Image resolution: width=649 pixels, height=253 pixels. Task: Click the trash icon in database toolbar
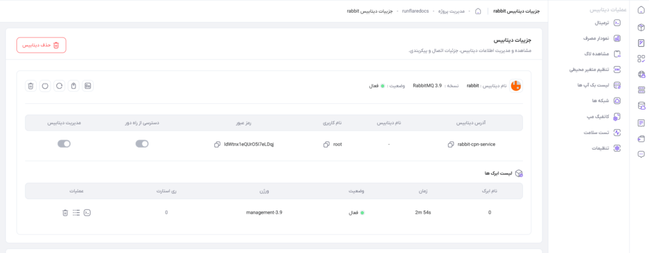(30, 86)
